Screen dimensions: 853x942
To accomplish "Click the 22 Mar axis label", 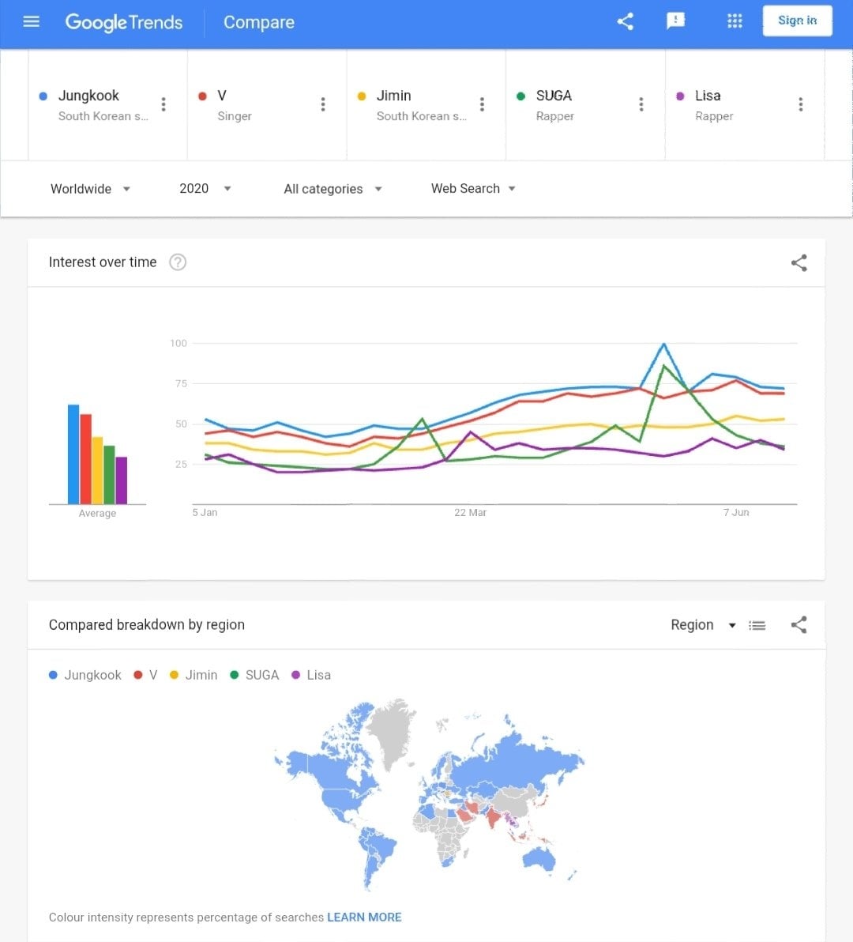I will [x=470, y=512].
